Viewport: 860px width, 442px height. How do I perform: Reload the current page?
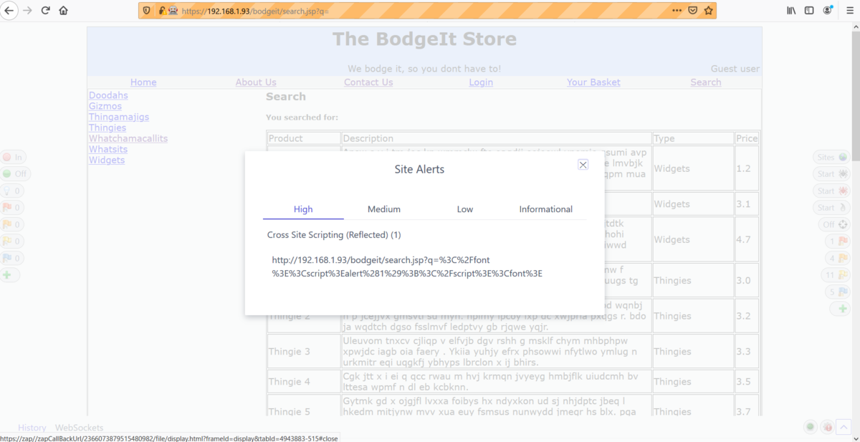click(x=46, y=11)
